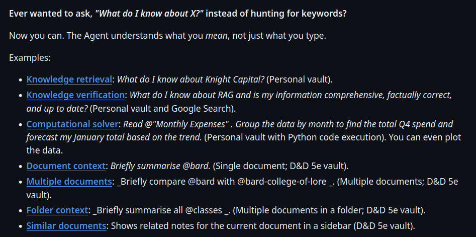Image resolution: width=476 pixels, height=237 pixels.
Task: Open the Computational solver link
Action: [72, 124]
